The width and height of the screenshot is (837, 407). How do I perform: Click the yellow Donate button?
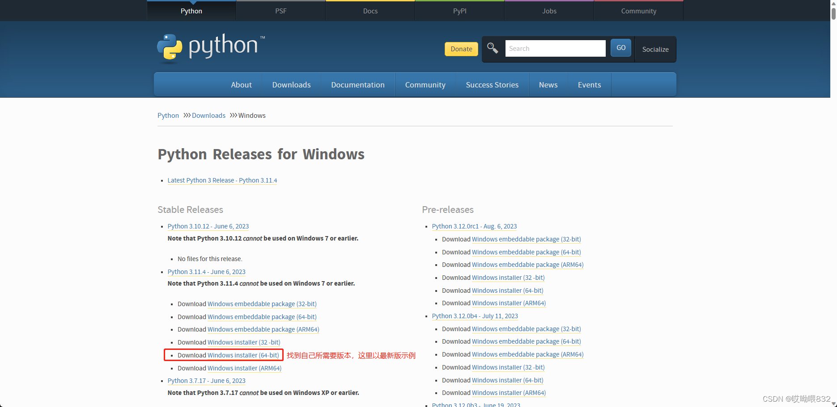pos(461,49)
